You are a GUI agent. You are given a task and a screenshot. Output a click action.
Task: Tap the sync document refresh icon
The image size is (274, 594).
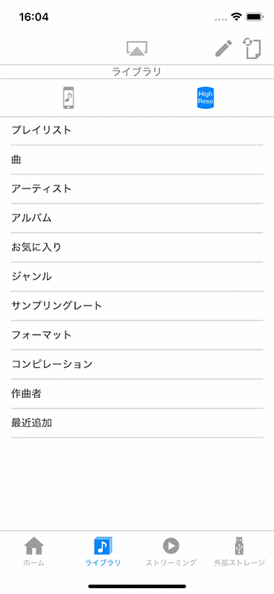(x=252, y=48)
